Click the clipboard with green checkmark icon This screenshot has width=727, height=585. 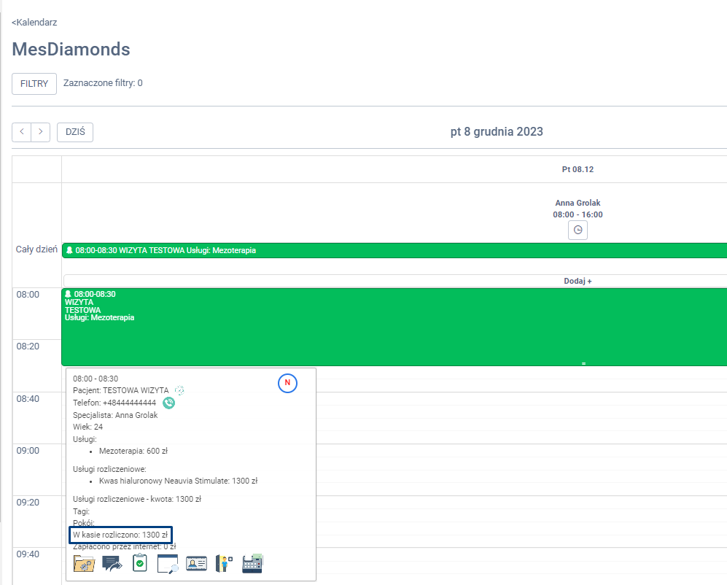click(x=140, y=563)
